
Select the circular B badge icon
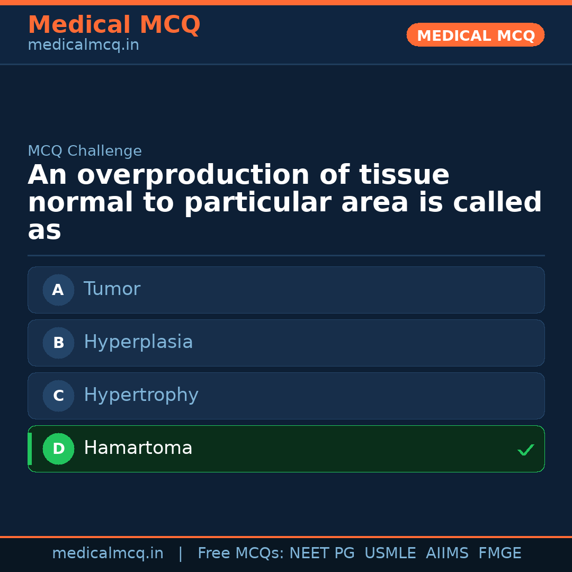(58, 343)
